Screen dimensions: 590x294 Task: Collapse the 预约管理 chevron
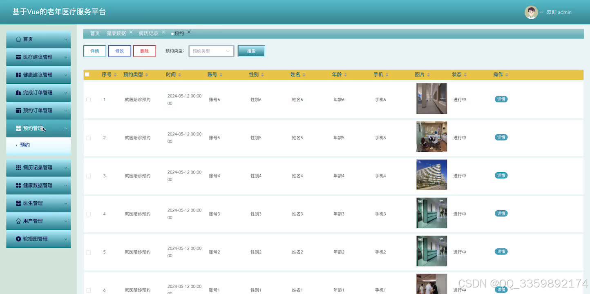[65, 128]
